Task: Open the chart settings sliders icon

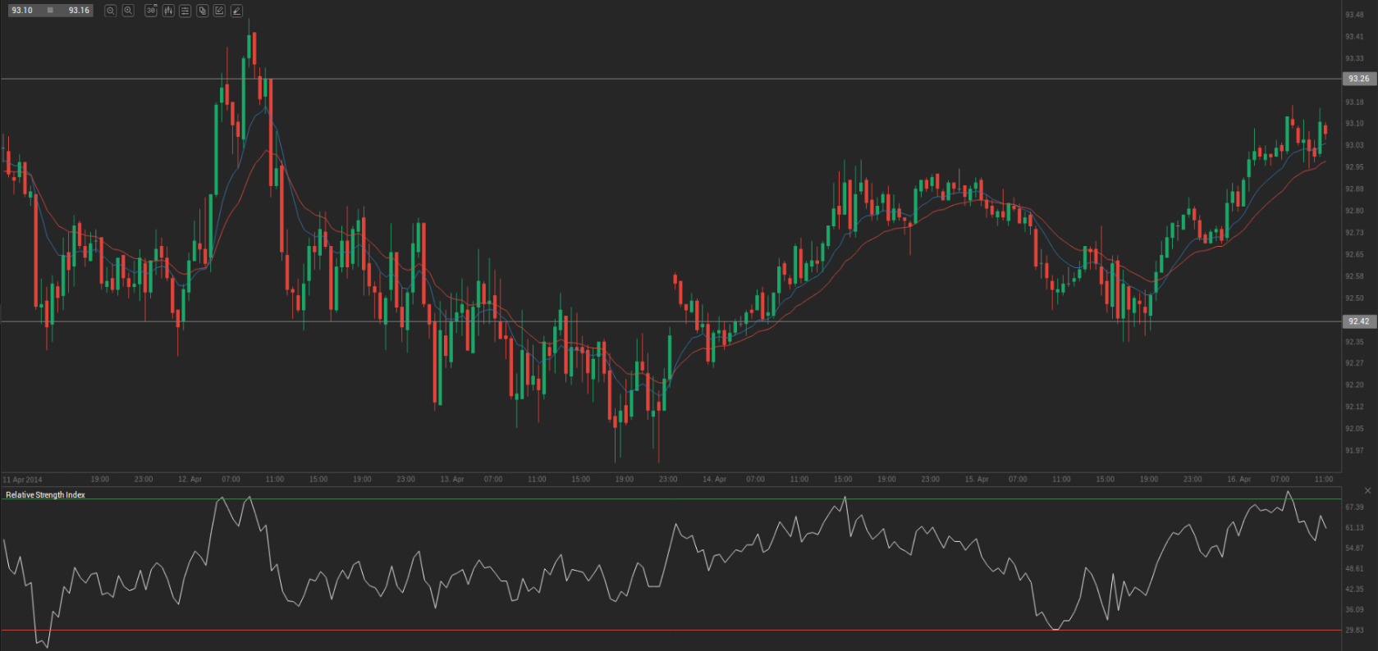Action: pos(185,11)
